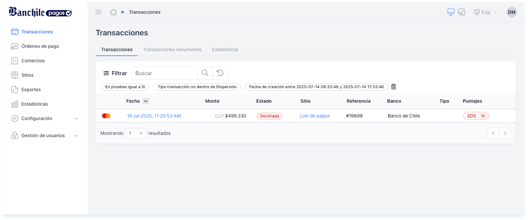528x220 pixels.
Task: Click the Transacciones sidebar card icon
Action: [x=15, y=32]
